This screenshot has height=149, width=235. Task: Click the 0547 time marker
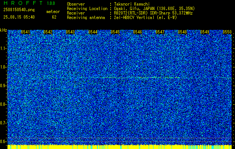click(160, 32)
